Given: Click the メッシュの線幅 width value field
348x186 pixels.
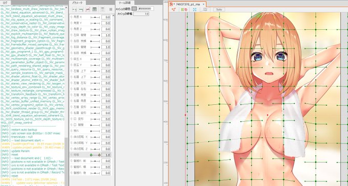Looking at the screenshot, I should [x=141, y=14].
